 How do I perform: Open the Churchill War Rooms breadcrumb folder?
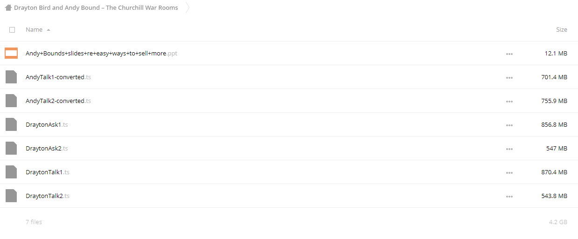click(96, 8)
